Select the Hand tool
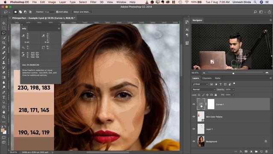The image size is (273, 154). (4, 112)
